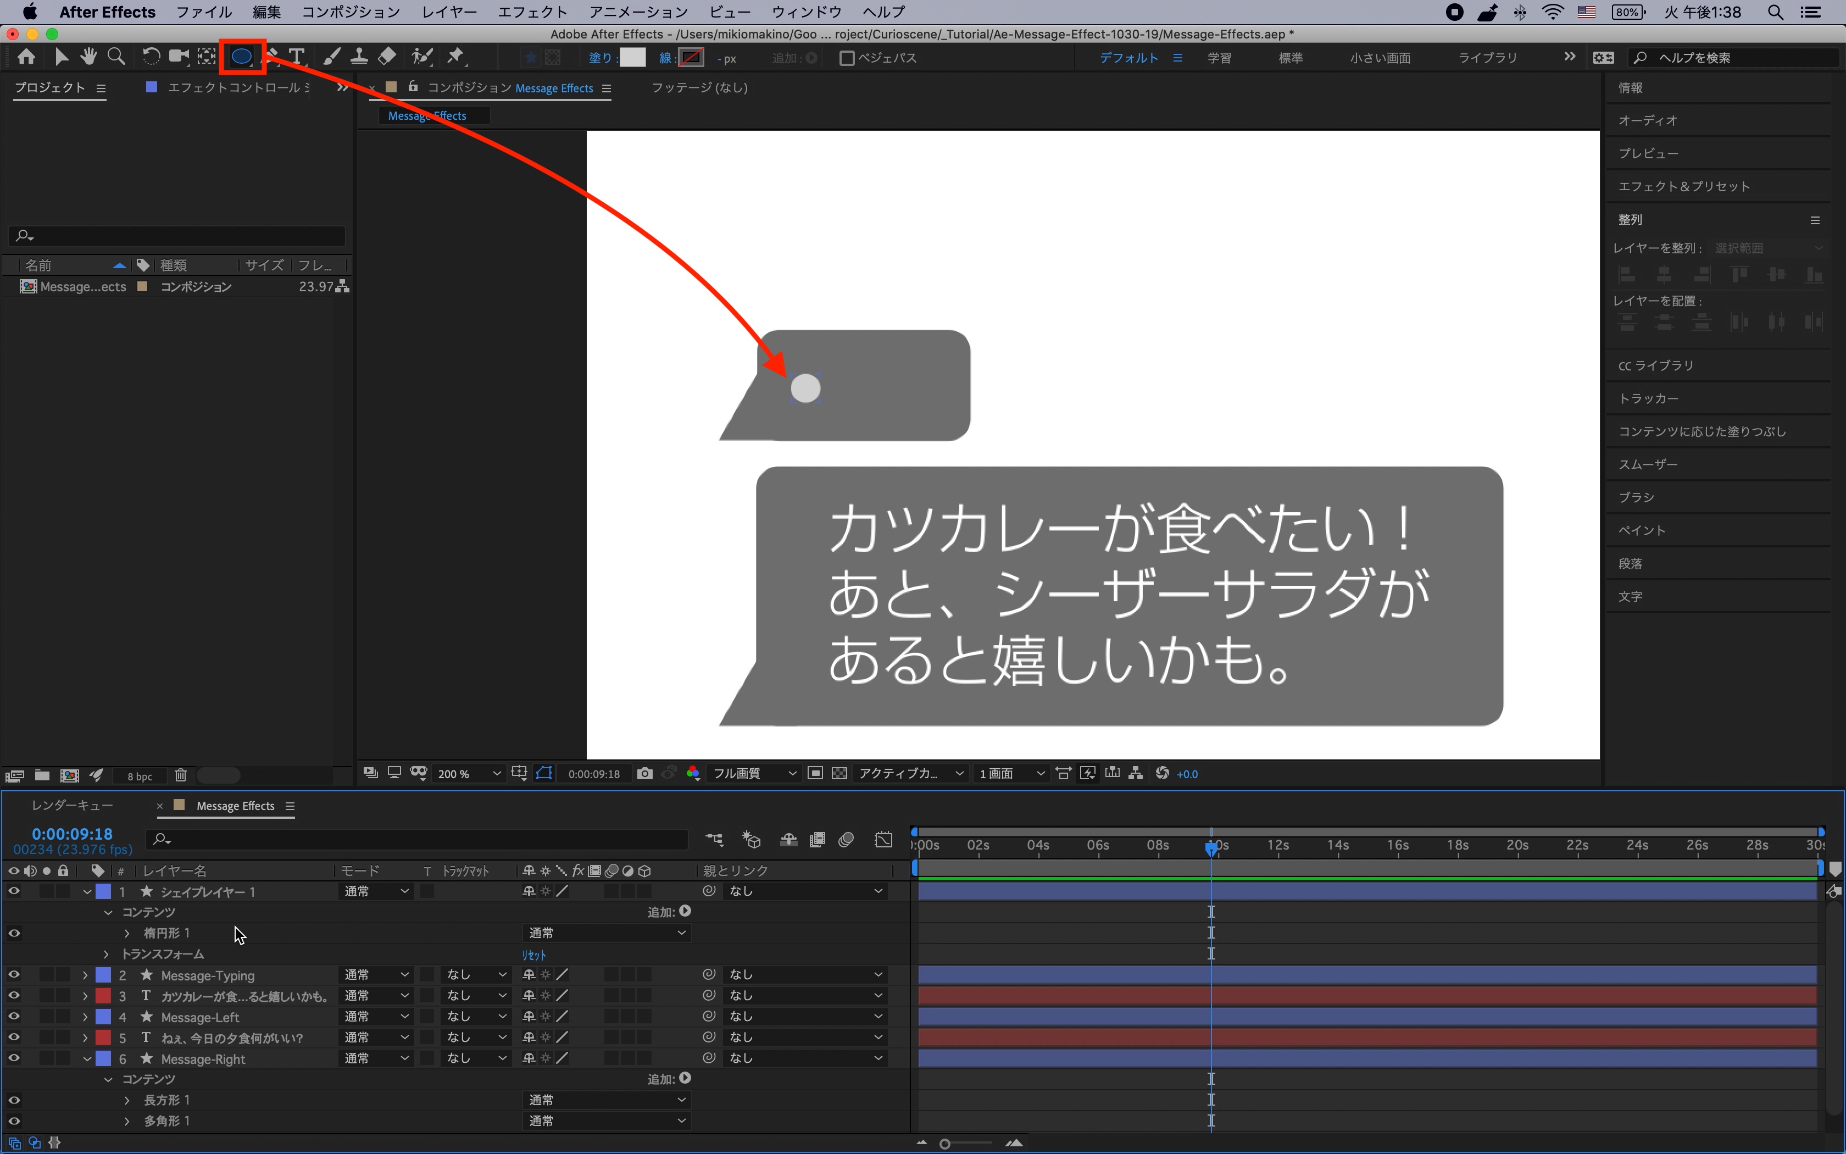Select the Puppet Pin tool
Image resolution: width=1846 pixels, height=1154 pixels.
point(455,57)
